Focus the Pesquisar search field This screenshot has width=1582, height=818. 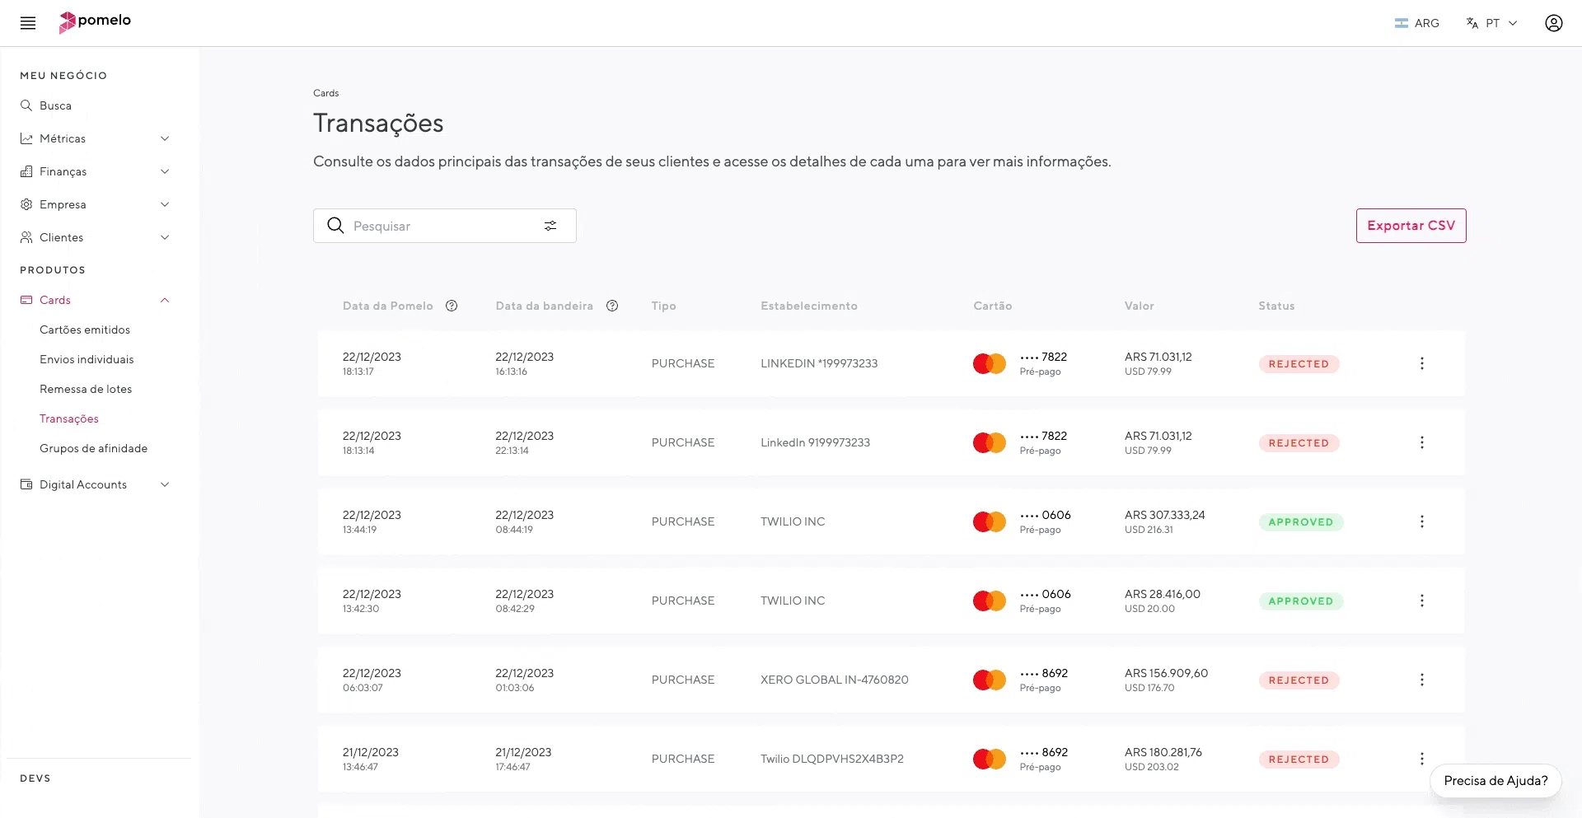pos(441,226)
